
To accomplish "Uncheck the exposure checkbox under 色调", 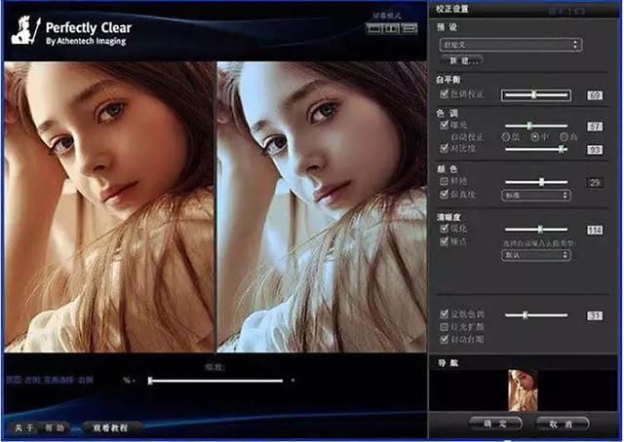I will click(445, 125).
